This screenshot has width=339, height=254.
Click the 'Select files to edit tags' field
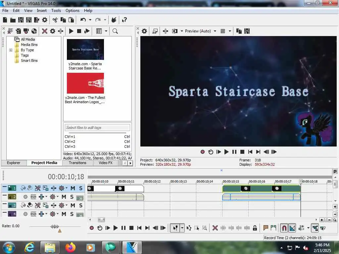(x=97, y=128)
